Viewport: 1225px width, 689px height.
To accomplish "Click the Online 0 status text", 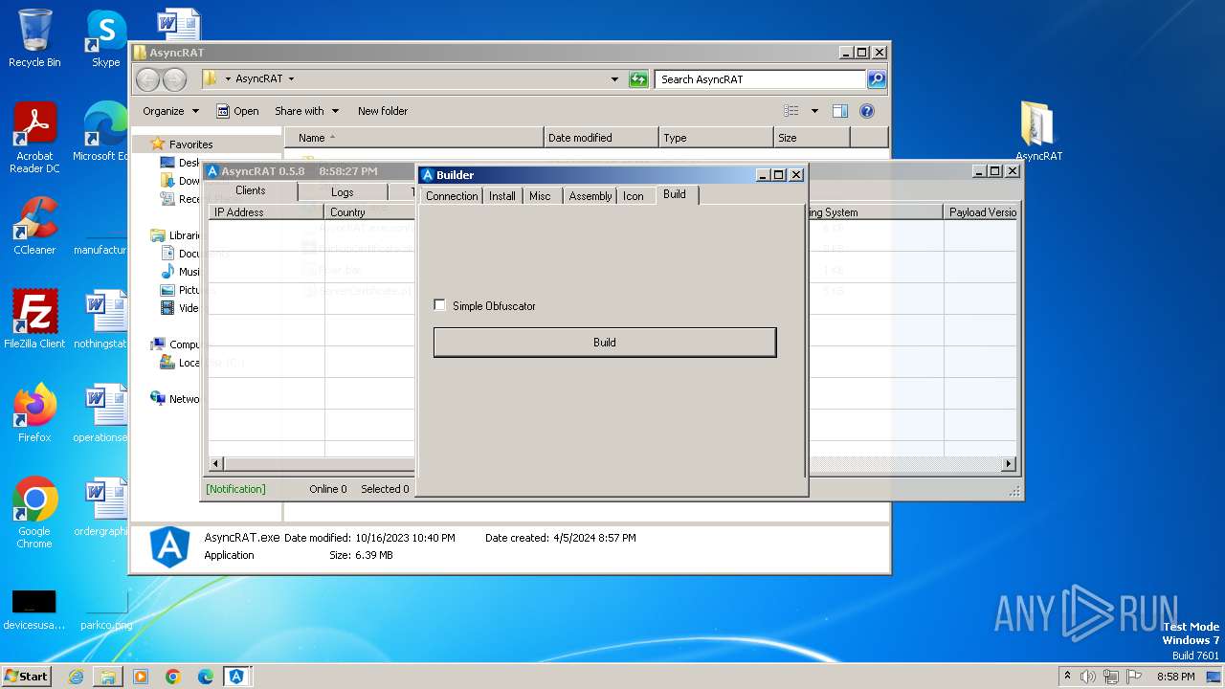I will pyautogui.click(x=328, y=489).
